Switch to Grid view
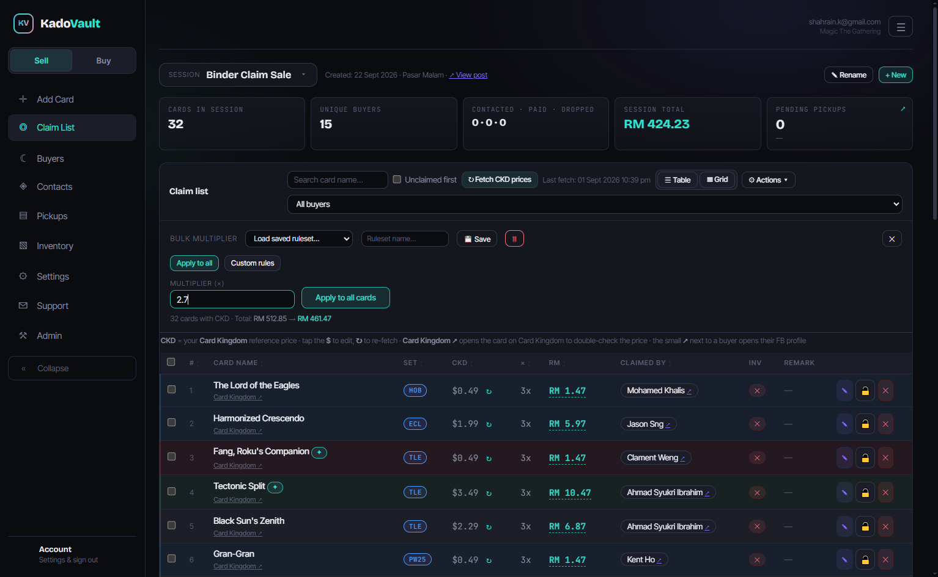The image size is (938, 577). (x=717, y=180)
